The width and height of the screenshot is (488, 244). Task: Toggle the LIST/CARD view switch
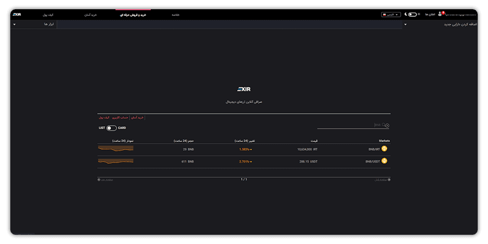point(111,128)
